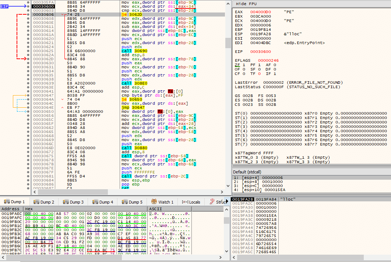Click the EIP arrow marker
The height and width of the screenshot is (262, 391).
pos(13,6)
